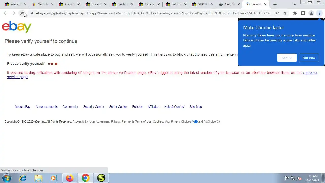Click Not now in Memory Saver popup
Image resolution: width=325 pixels, height=183 pixels.
tap(309, 58)
